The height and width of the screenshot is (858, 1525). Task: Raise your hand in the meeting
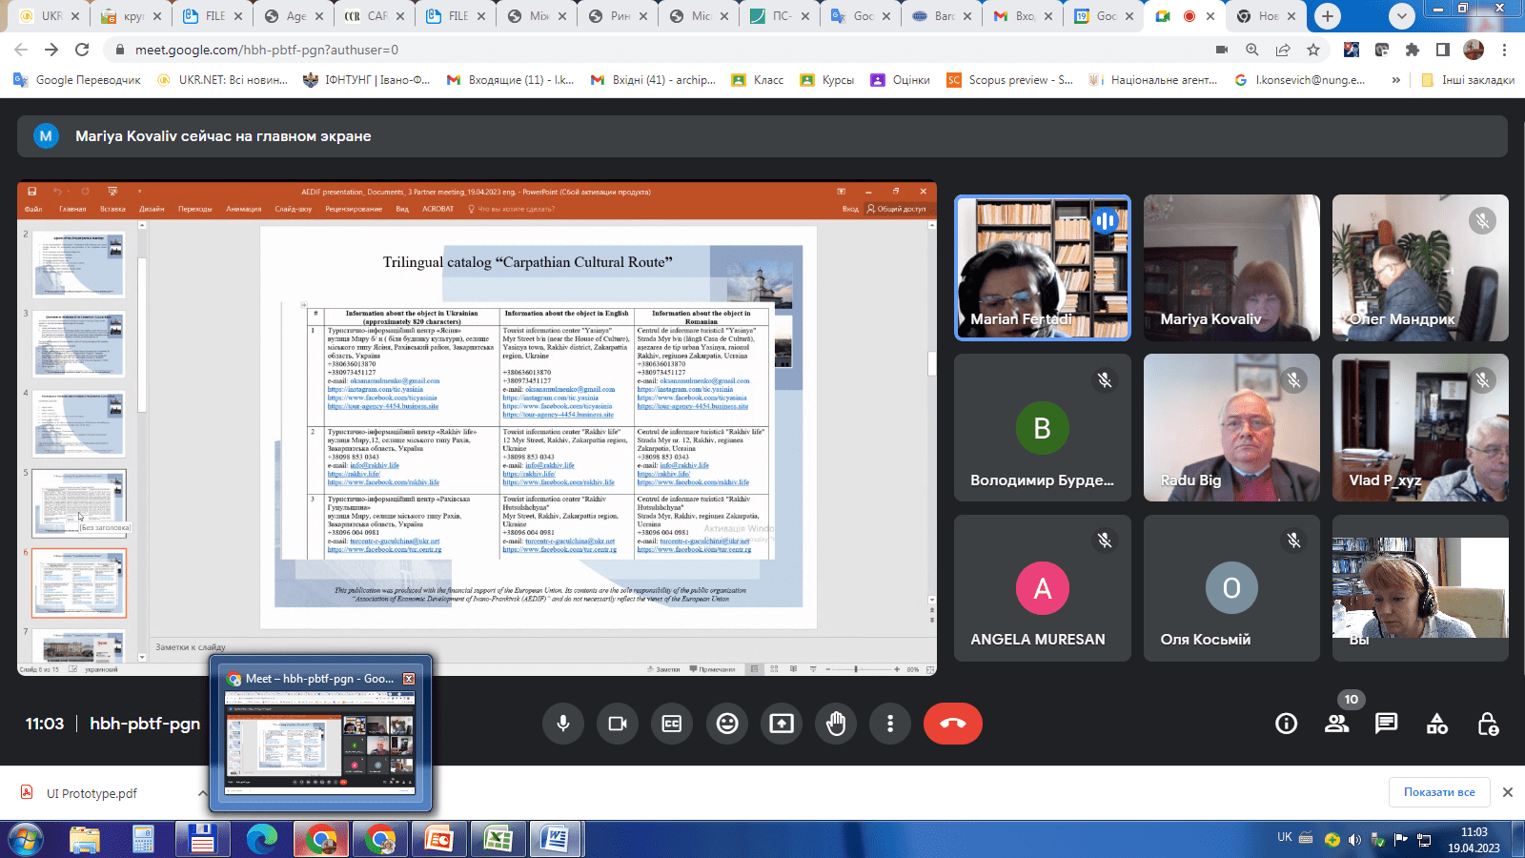coord(836,724)
